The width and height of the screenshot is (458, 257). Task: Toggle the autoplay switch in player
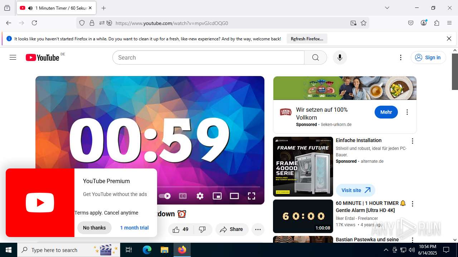[x=165, y=196]
